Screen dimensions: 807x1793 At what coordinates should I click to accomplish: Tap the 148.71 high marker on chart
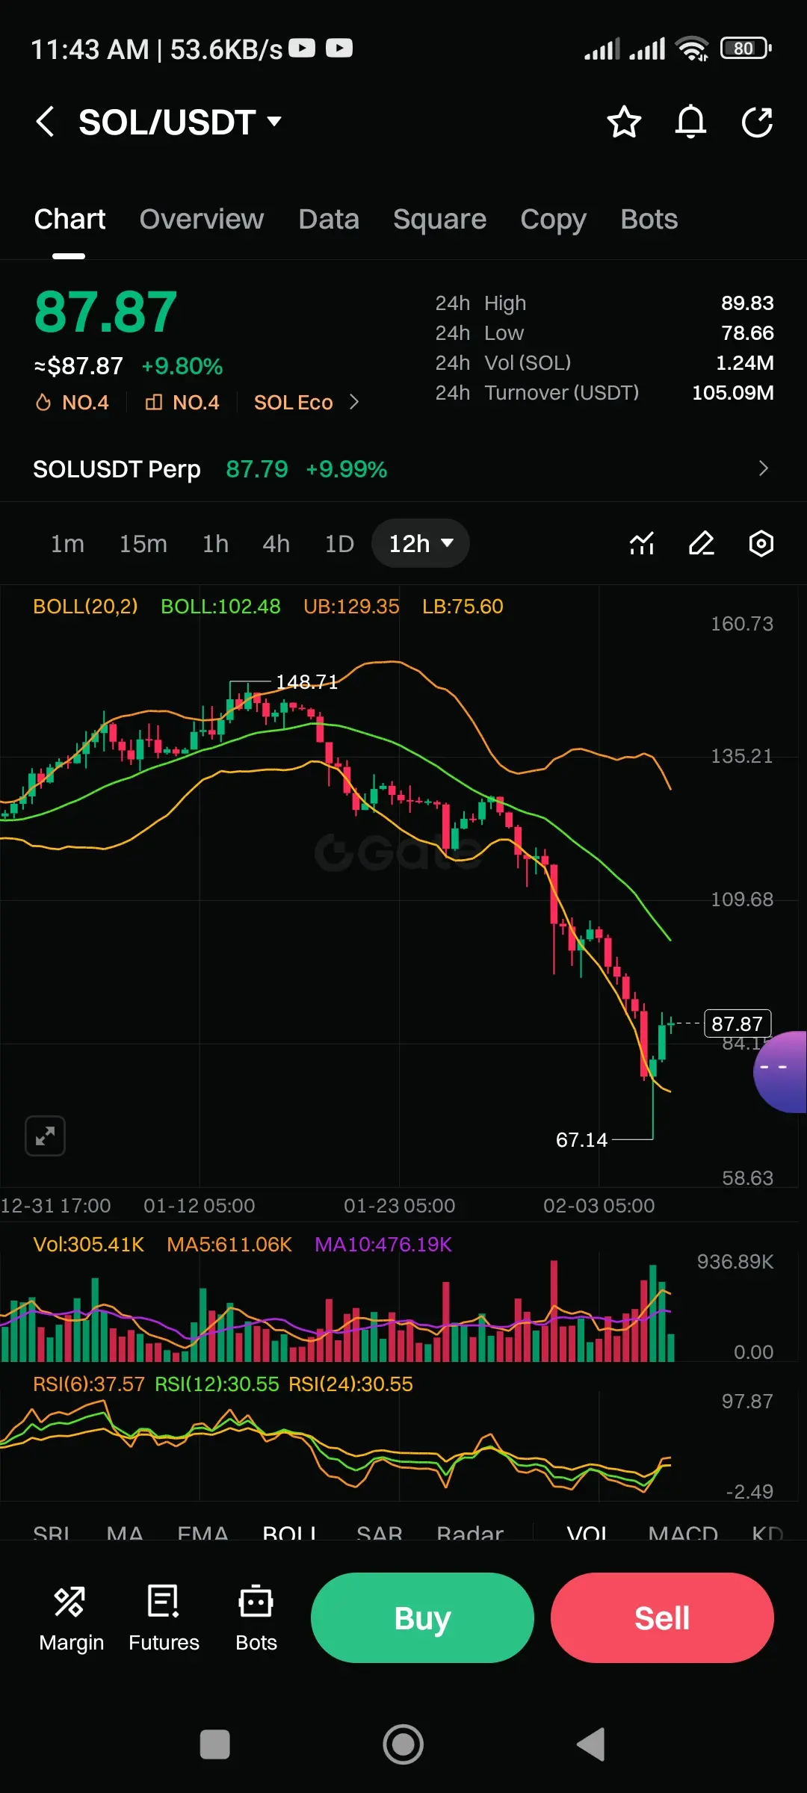pos(306,682)
